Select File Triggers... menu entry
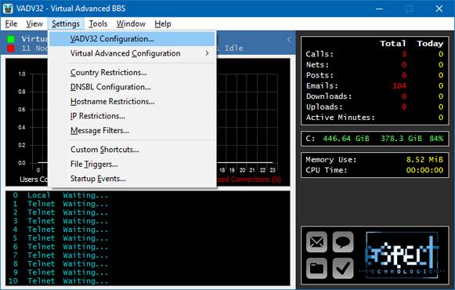This screenshot has width=455, height=290. click(132, 164)
